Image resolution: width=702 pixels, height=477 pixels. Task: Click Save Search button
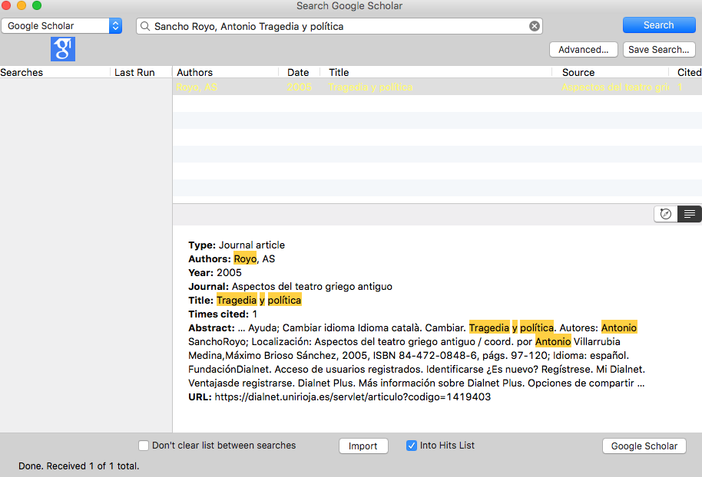(658, 50)
